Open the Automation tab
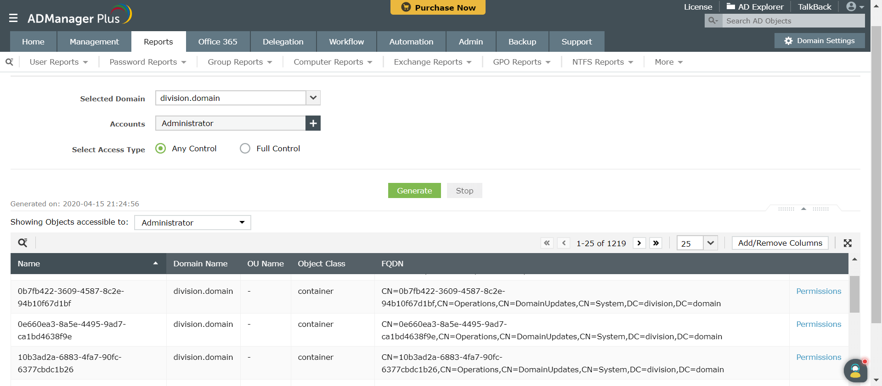 tap(411, 42)
